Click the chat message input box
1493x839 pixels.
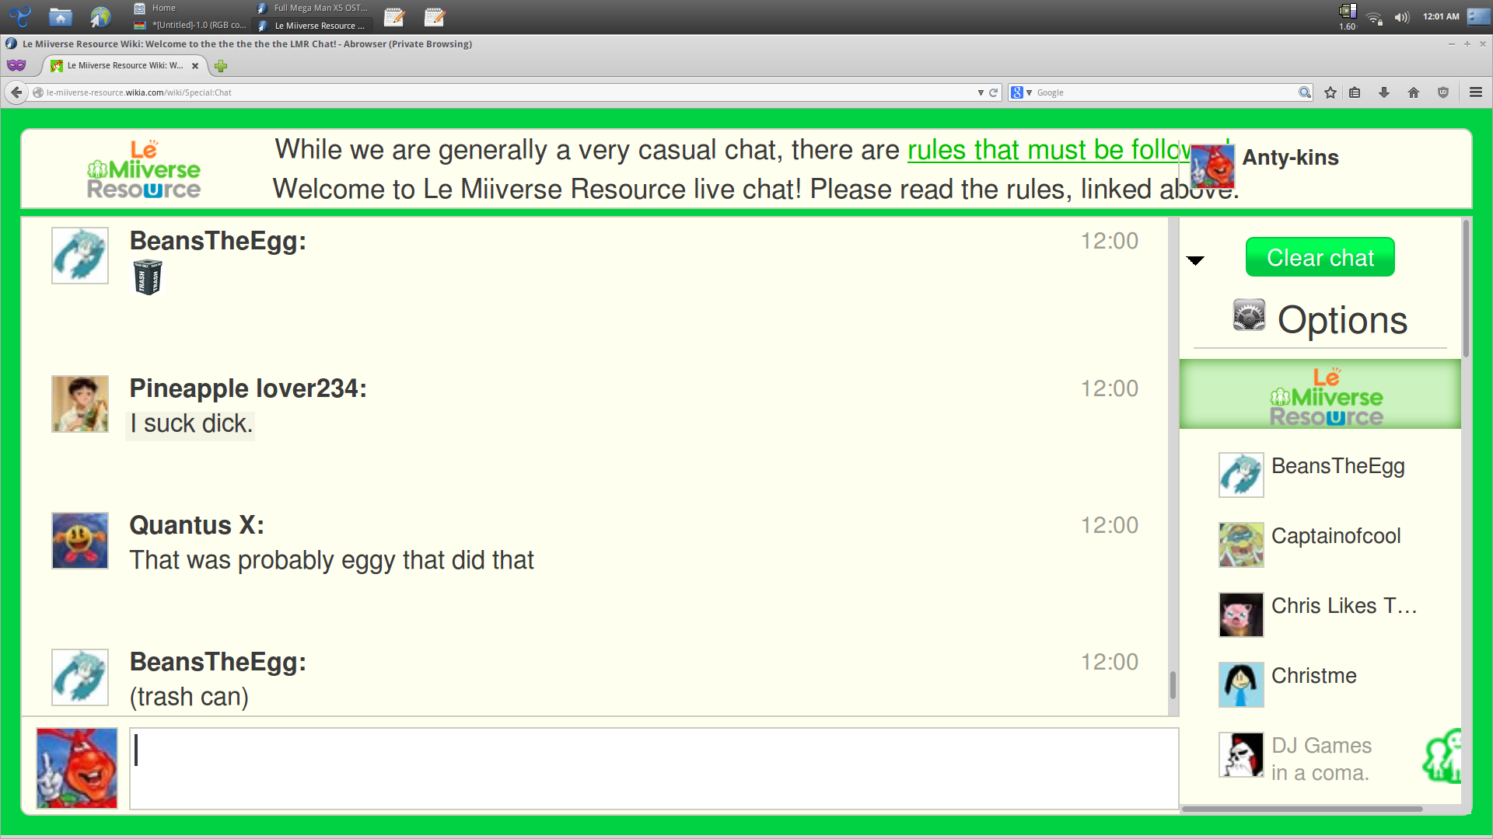click(x=653, y=768)
